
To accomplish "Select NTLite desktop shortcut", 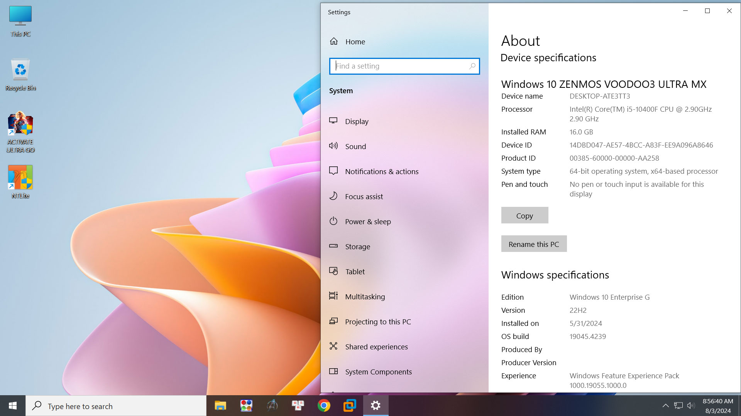I will click(x=20, y=182).
